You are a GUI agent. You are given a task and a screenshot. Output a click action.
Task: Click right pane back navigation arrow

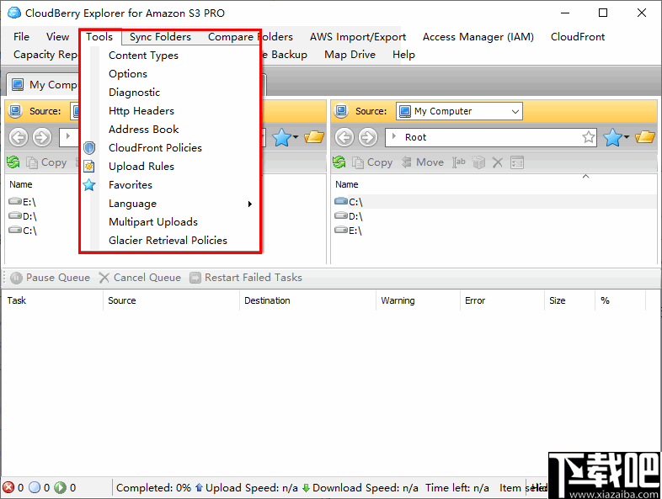click(x=344, y=137)
